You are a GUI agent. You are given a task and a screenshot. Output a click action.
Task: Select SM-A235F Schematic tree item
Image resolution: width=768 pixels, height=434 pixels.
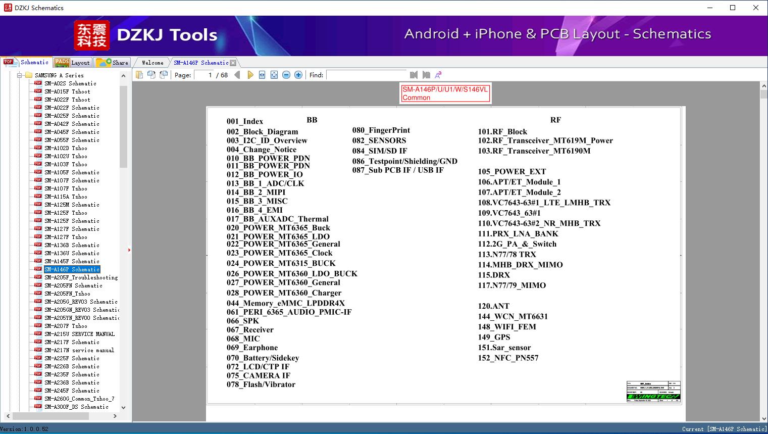pos(72,374)
